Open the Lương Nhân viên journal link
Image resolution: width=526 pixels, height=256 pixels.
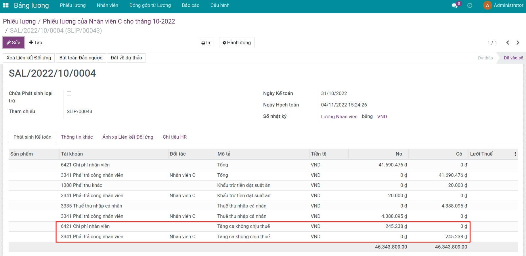click(x=339, y=117)
